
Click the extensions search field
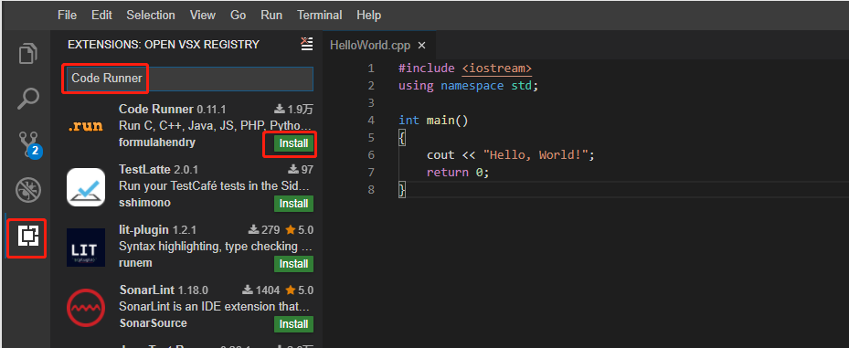[189, 79]
